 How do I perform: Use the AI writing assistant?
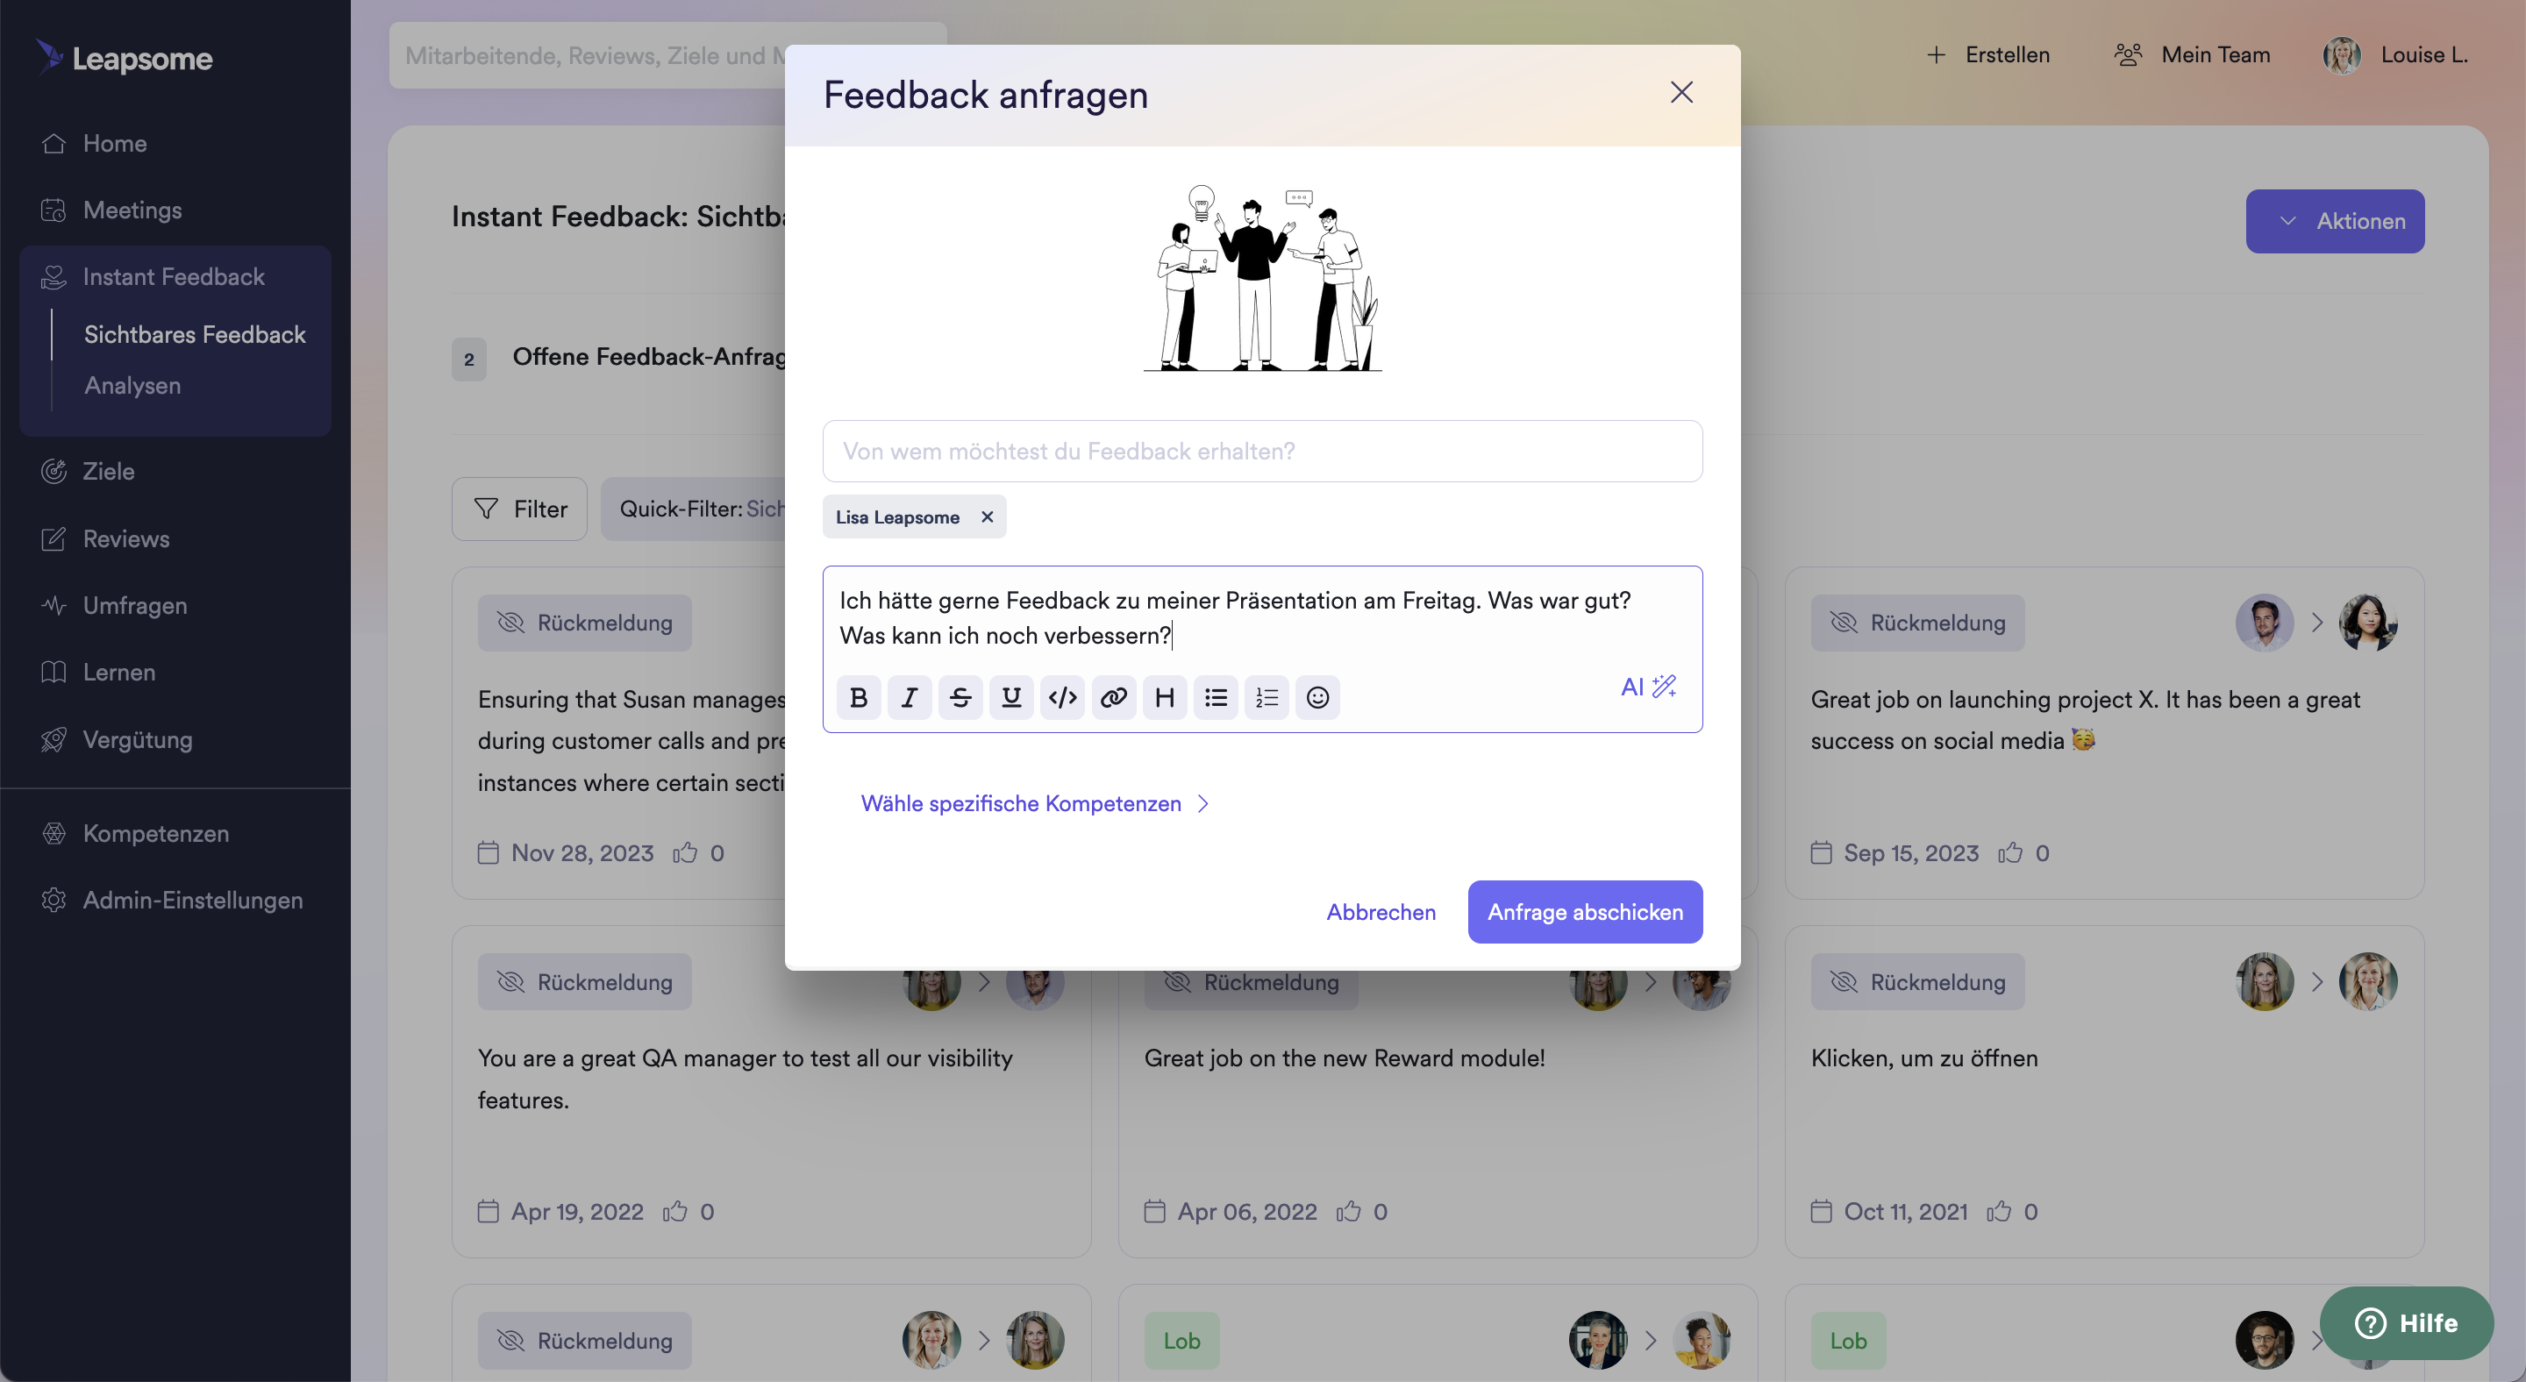pos(1647,686)
